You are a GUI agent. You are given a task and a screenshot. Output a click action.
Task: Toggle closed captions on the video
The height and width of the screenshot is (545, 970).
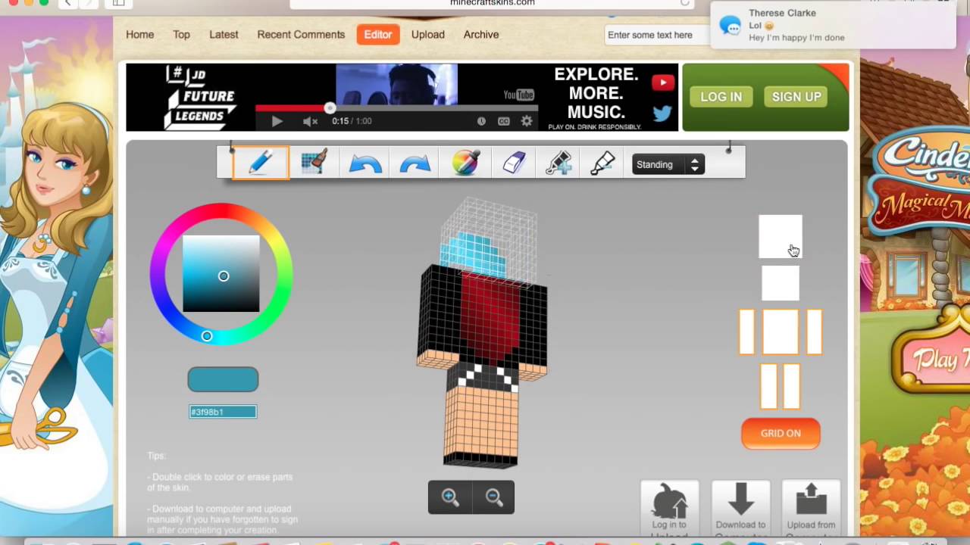pos(503,121)
